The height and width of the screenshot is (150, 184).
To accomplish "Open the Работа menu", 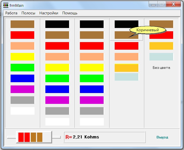I will 11,13.
